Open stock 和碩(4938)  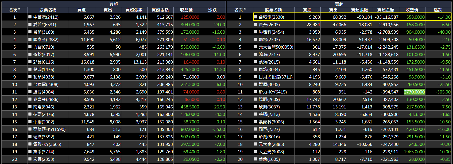44,77
